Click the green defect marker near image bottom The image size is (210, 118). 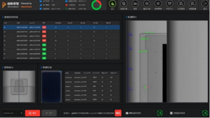click(x=145, y=87)
